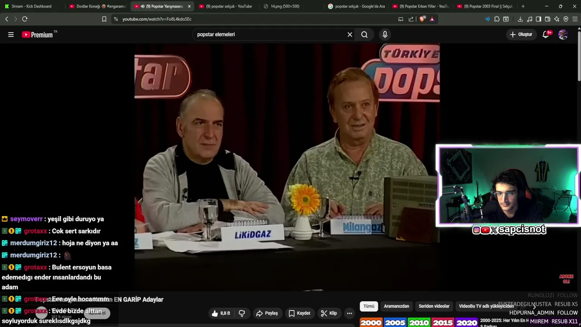Image resolution: width=581 pixels, height=327 pixels.
Task: Select the Aramanızdan filter chip
Action: coord(397,306)
